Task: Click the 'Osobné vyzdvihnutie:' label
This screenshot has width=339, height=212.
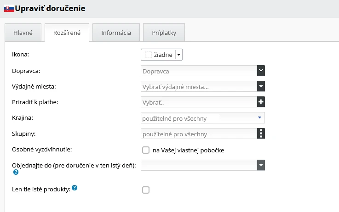Action: pyautogui.click(x=42, y=150)
